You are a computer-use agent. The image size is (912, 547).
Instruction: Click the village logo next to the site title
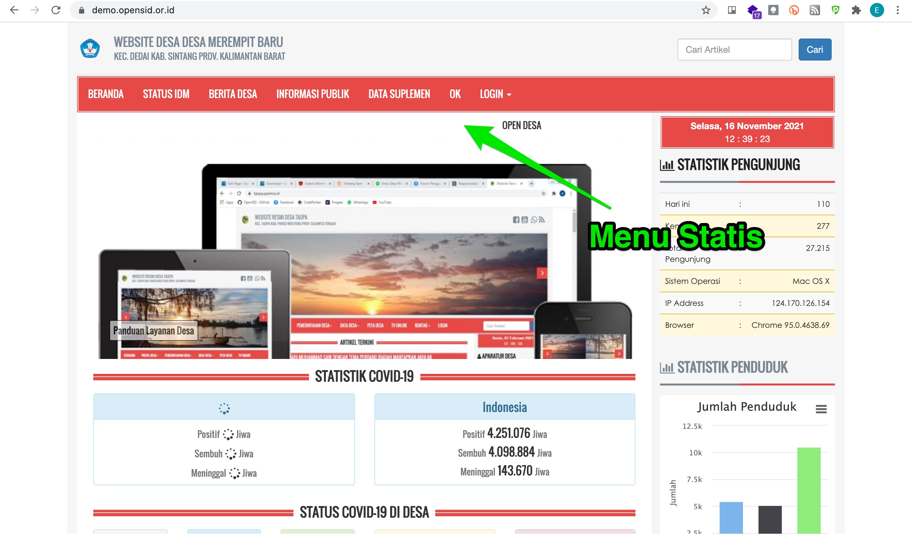[x=90, y=48]
